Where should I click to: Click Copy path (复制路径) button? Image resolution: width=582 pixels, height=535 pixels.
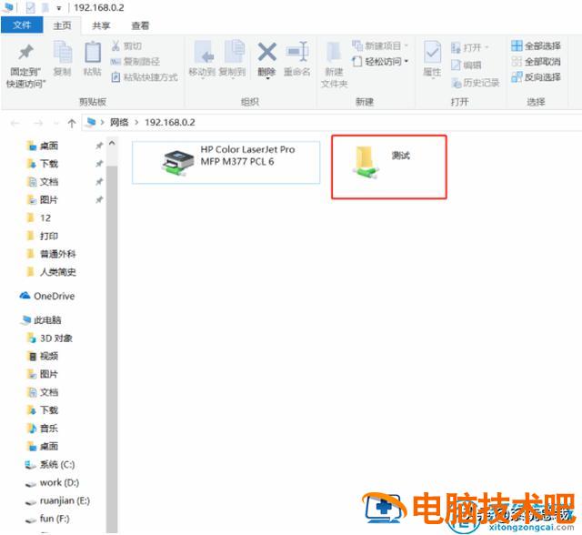(135, 61)
